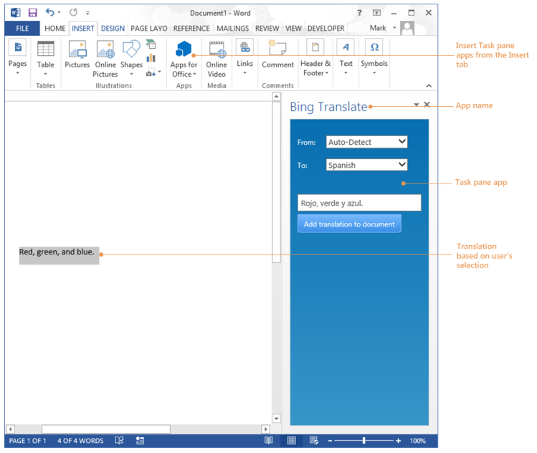Open Ribbon Display Options
This screenshot has height=453, width=537.
point(376,13)
